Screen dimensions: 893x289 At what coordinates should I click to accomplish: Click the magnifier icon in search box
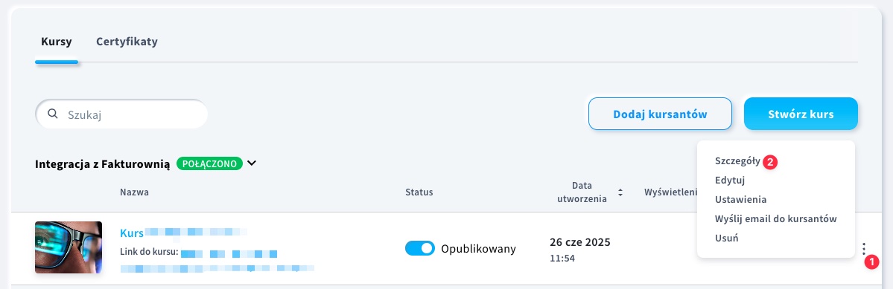pyautogui.click(x=52, y=114)
